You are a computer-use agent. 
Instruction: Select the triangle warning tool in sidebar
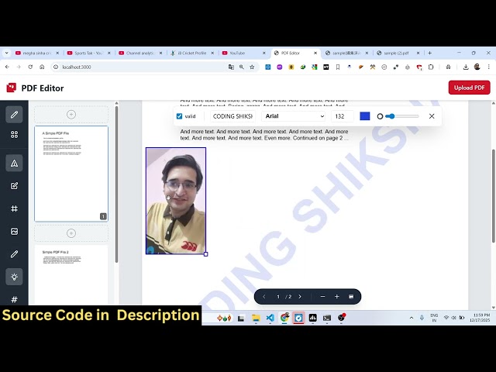pos(14,164)
